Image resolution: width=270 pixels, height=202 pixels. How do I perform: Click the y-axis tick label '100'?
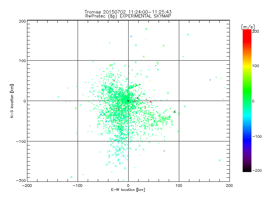click(x=22, y=61)
